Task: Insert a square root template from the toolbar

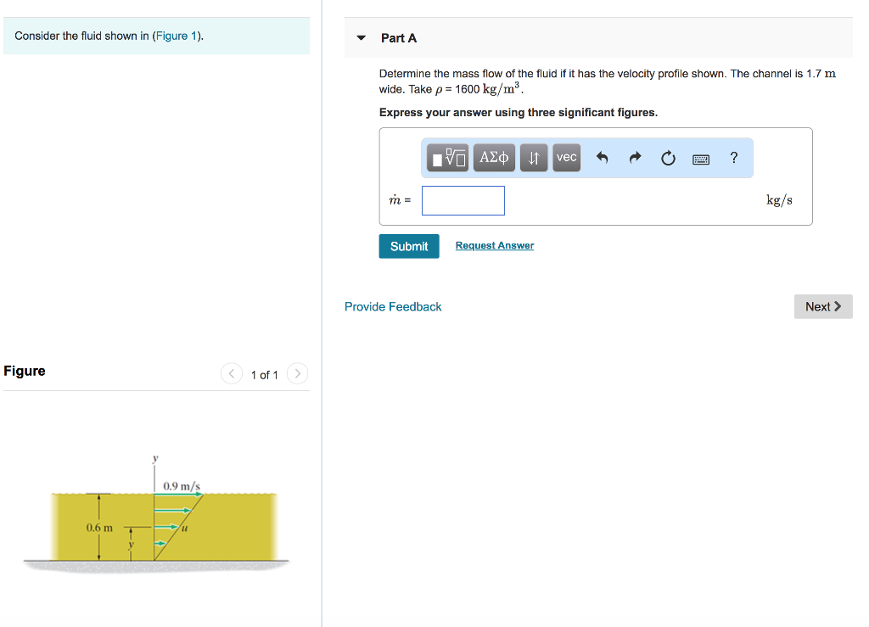Action: (447, 157)
